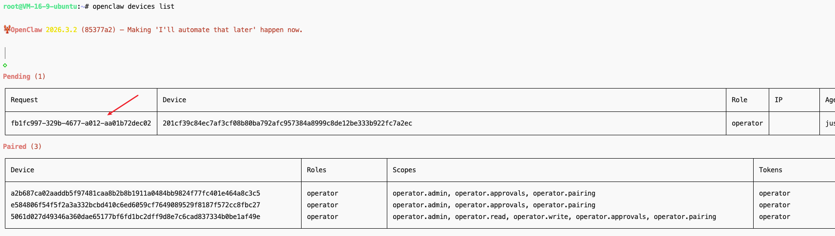Click the Role column header in the Pending table
Image resolution: width=835 pixels, height=236 pixels.
point(739,100)
